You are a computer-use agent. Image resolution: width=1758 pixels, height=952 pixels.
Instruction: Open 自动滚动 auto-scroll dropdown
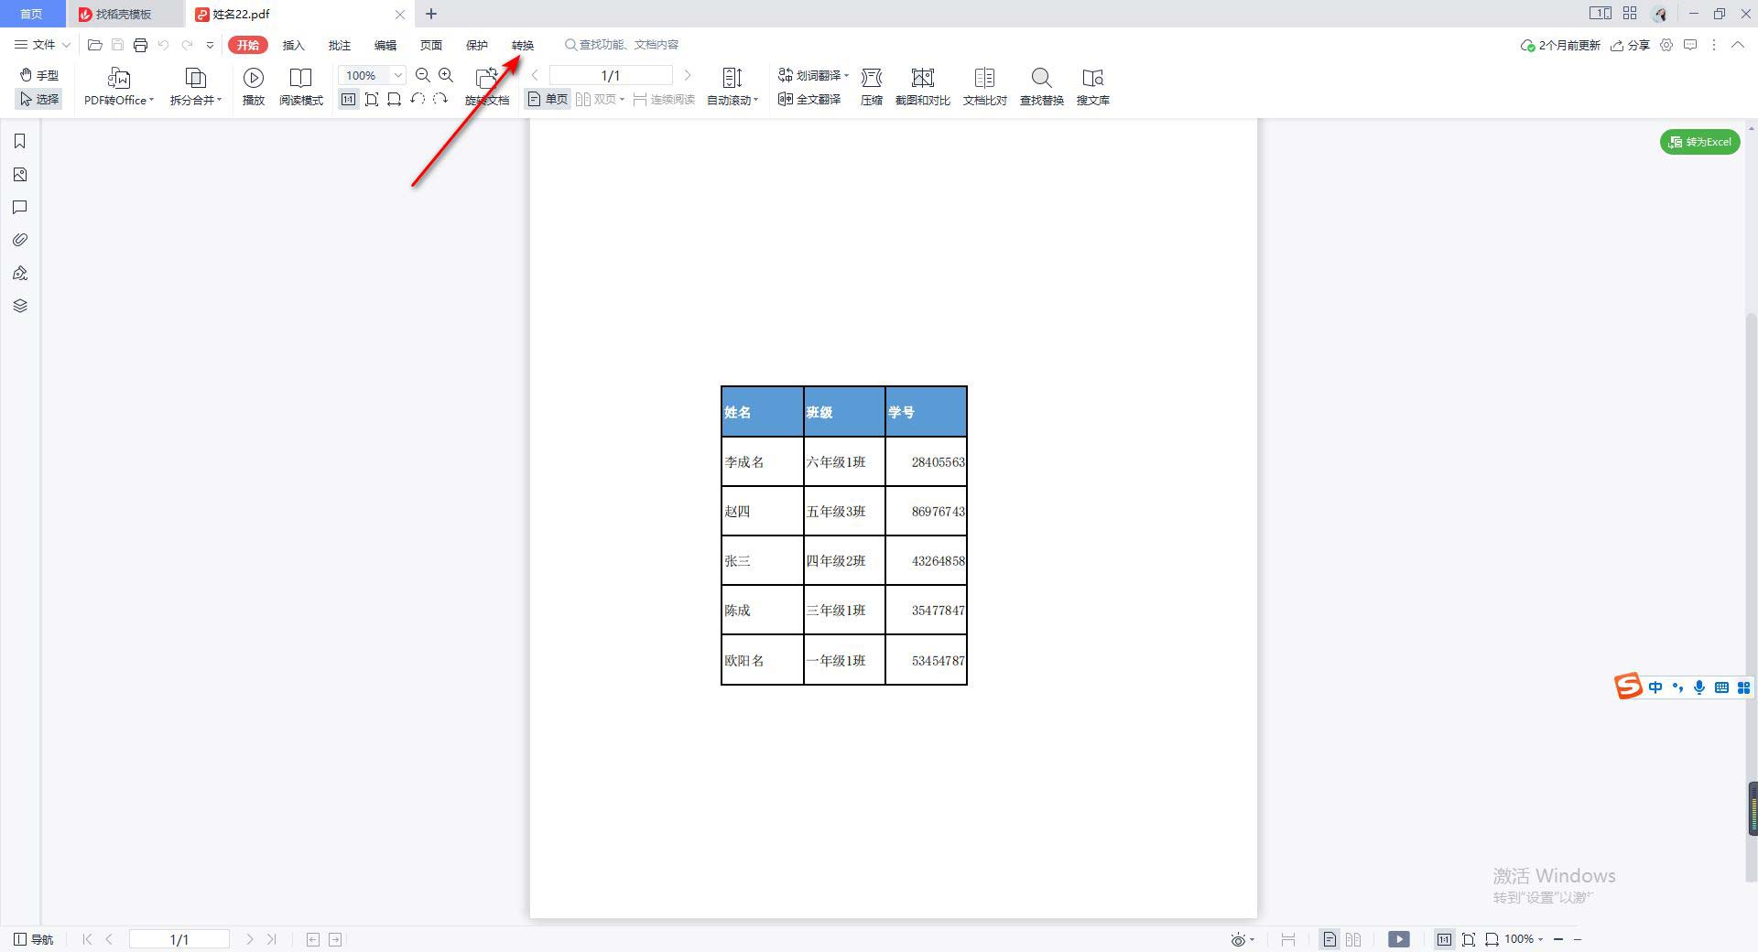coord(732,87)
